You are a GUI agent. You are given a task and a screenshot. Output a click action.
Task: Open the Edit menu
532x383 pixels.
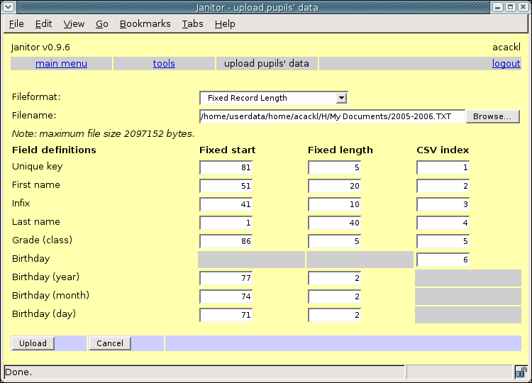click(x=43, y=23)
